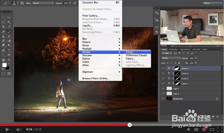Select the Polygonal Lasso tool
Viewport: 224px width, 133px height.
pyautogui.click(x=3, y=22)
